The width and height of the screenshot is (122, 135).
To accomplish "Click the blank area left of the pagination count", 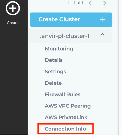I will point(47,3).
